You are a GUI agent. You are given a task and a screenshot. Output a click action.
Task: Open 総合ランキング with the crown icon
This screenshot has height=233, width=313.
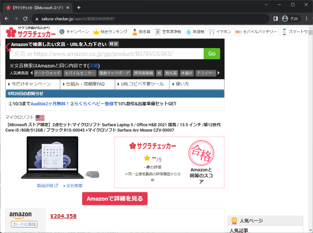click(110, 32)
